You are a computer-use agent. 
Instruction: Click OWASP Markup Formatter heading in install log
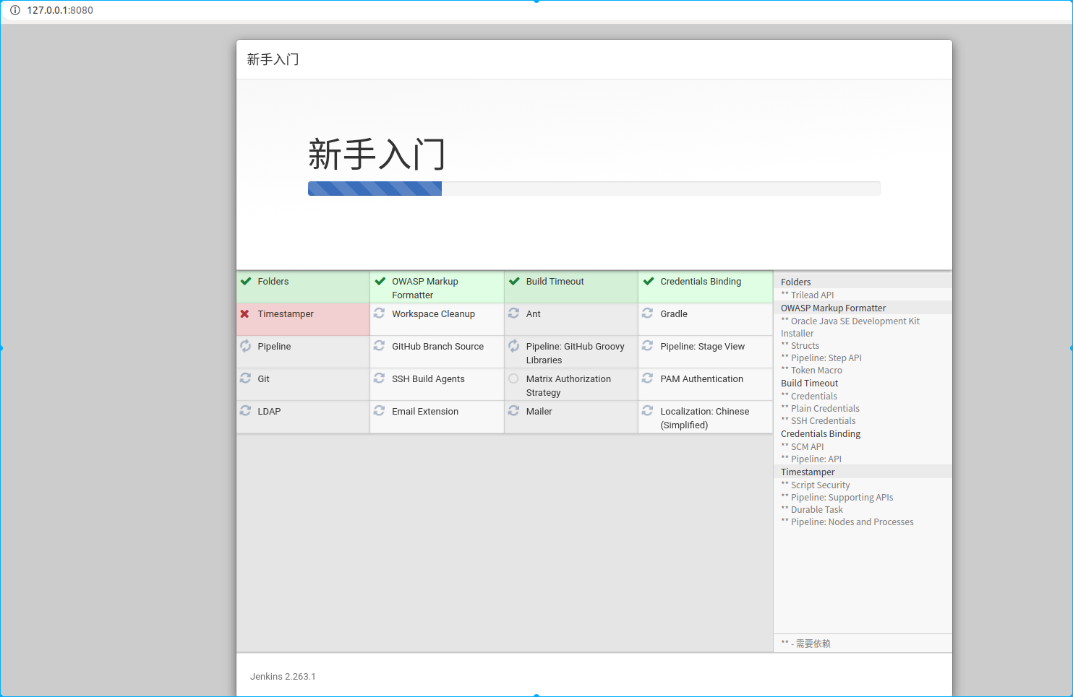point(833,308)
